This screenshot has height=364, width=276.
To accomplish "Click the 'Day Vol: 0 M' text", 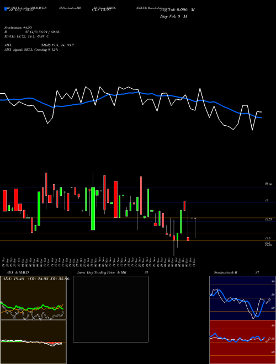I will click(x=173, y=17).
